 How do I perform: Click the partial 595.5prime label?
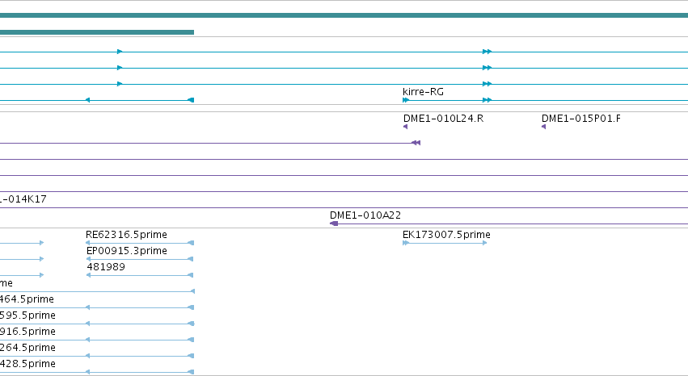tap(27, 315)
